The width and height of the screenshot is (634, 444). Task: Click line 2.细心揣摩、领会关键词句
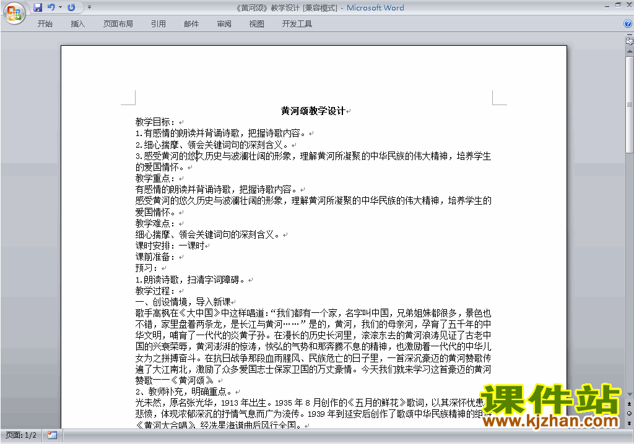click(x=213, y=145)
